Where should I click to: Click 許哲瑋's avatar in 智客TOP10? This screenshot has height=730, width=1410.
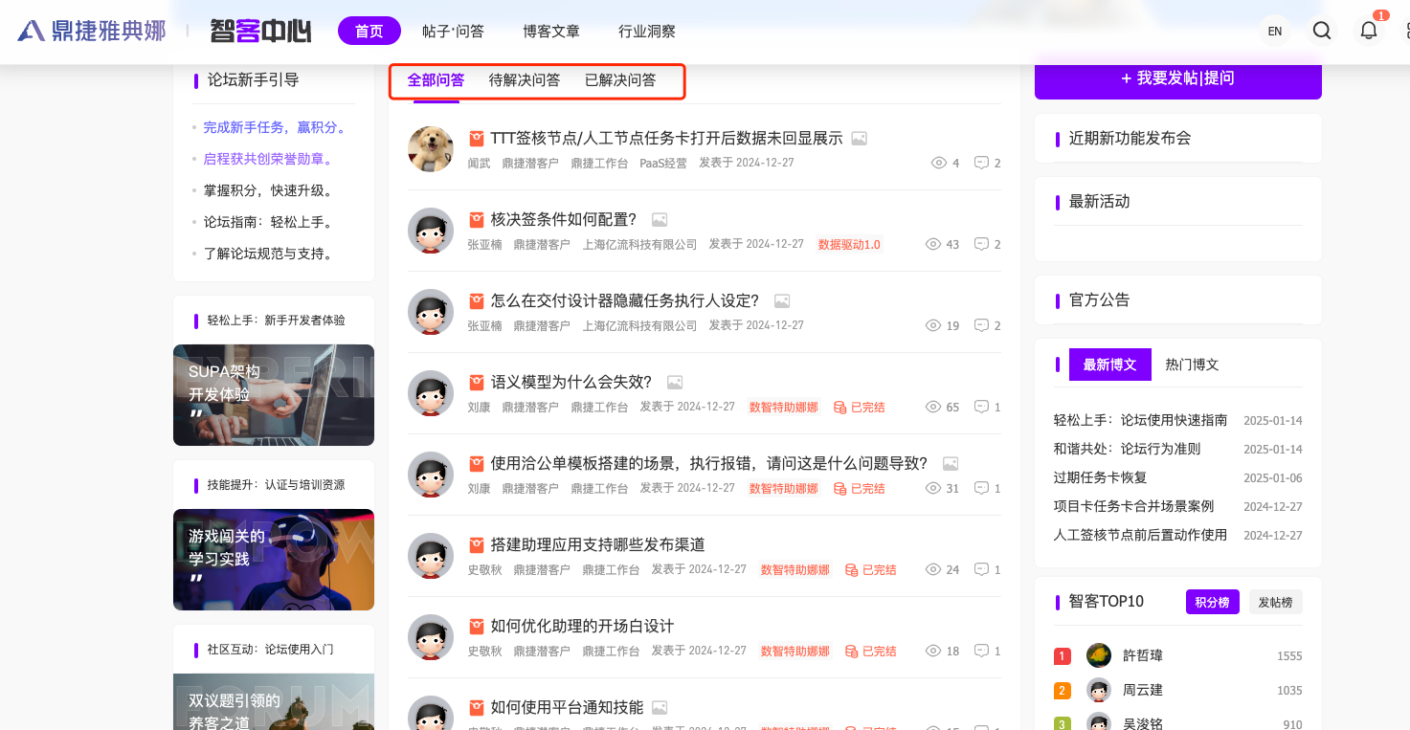1099,655
